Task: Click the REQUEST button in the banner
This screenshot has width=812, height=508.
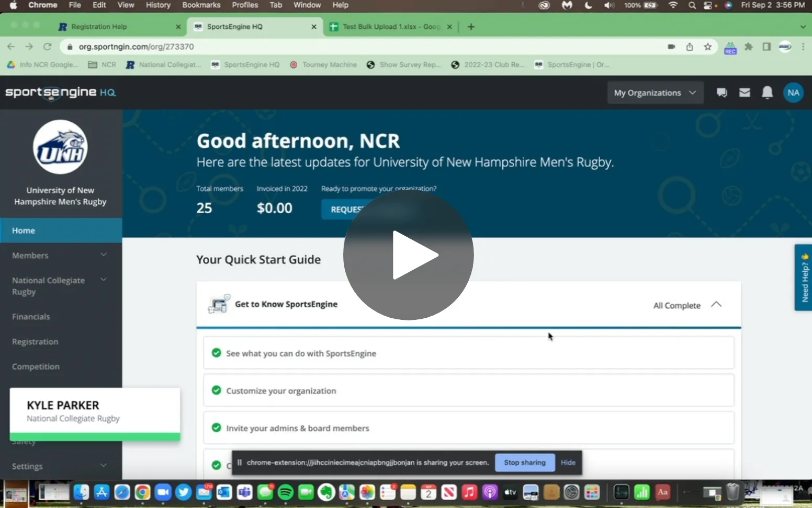Action: coord(347,209)
